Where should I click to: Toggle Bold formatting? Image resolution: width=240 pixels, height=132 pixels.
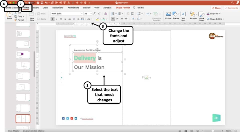[x=52, y=19]
